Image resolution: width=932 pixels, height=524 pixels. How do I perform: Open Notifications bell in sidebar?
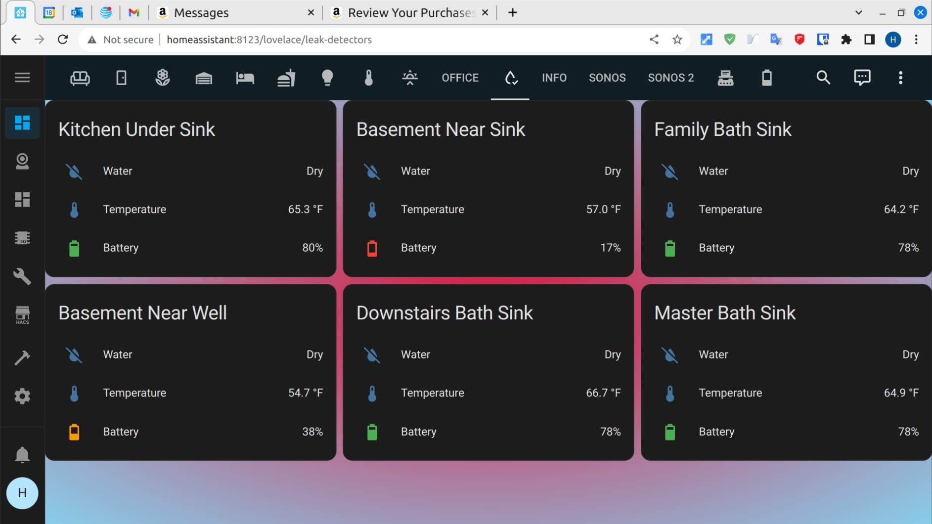[x=22, y=455]
